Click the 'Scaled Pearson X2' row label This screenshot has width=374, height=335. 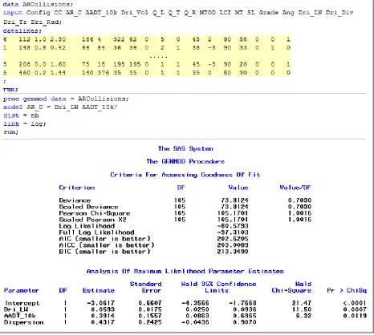(92, 220)
